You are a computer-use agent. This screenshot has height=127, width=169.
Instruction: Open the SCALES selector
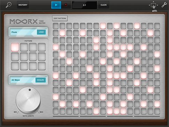[x=40, y=80]
